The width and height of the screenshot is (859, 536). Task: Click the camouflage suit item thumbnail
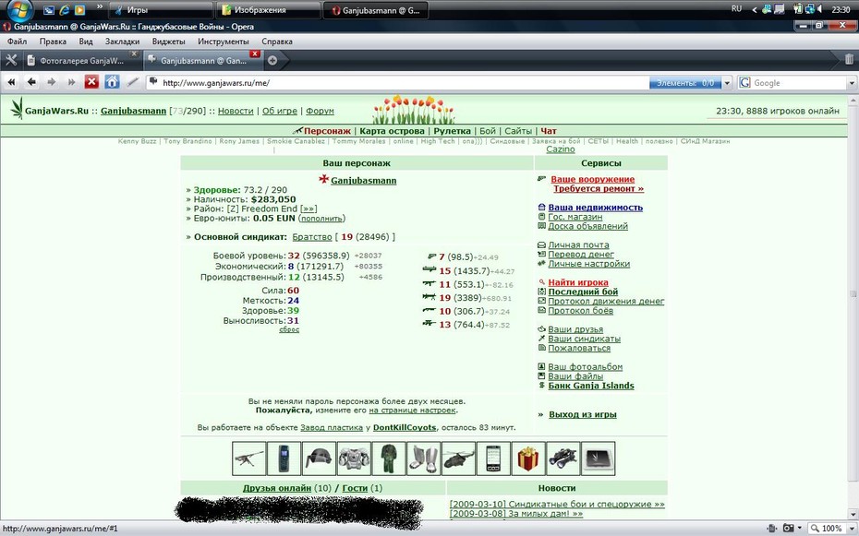[389, 459]
